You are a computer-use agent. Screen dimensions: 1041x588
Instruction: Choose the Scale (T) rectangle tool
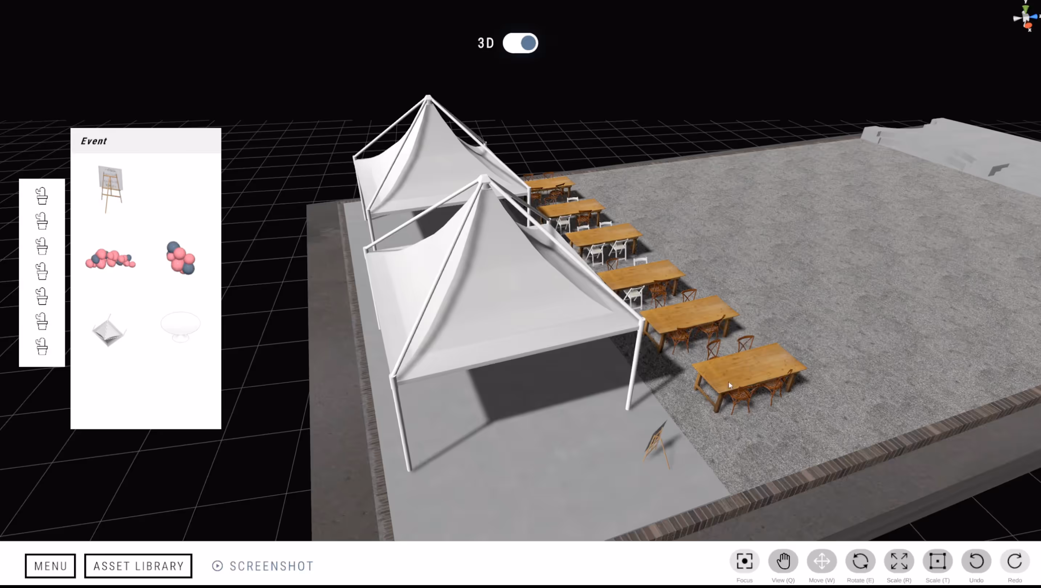(938, 561)
